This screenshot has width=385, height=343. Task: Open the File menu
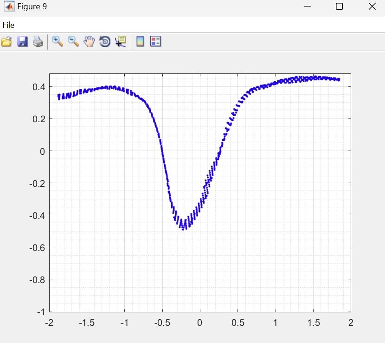tap(8, 25)
